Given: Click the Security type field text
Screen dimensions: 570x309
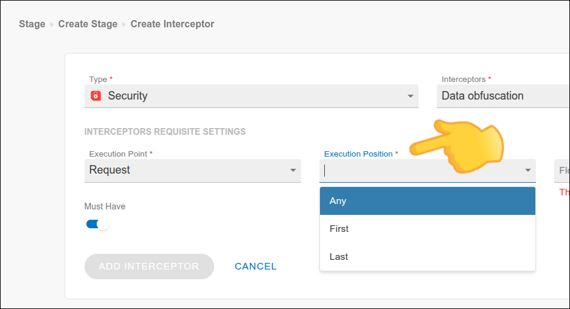Looking at the screenshot, I should [128, 96].
